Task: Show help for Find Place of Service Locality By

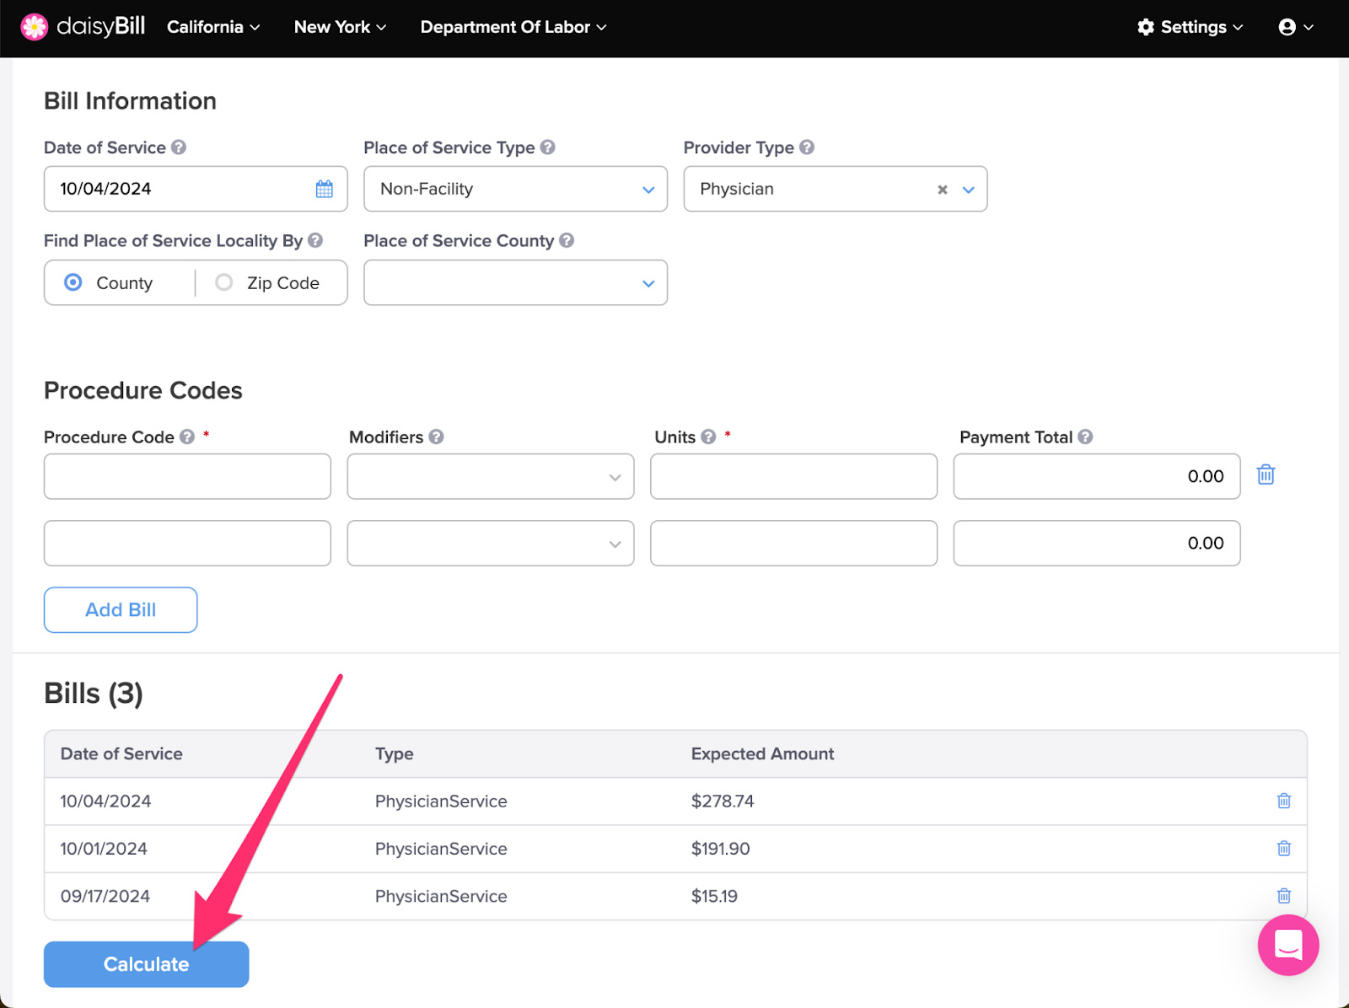Action: (x=315, y=240)
